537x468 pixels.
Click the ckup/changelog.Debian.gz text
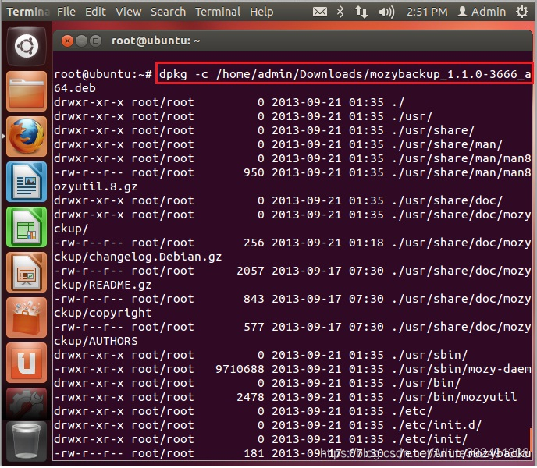click(x=137, y=257)
